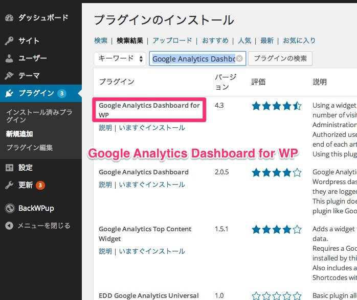Click the blue 3 badge on プラグイン
The height and width of the screenshot is (300, 357).
point(62,93)
